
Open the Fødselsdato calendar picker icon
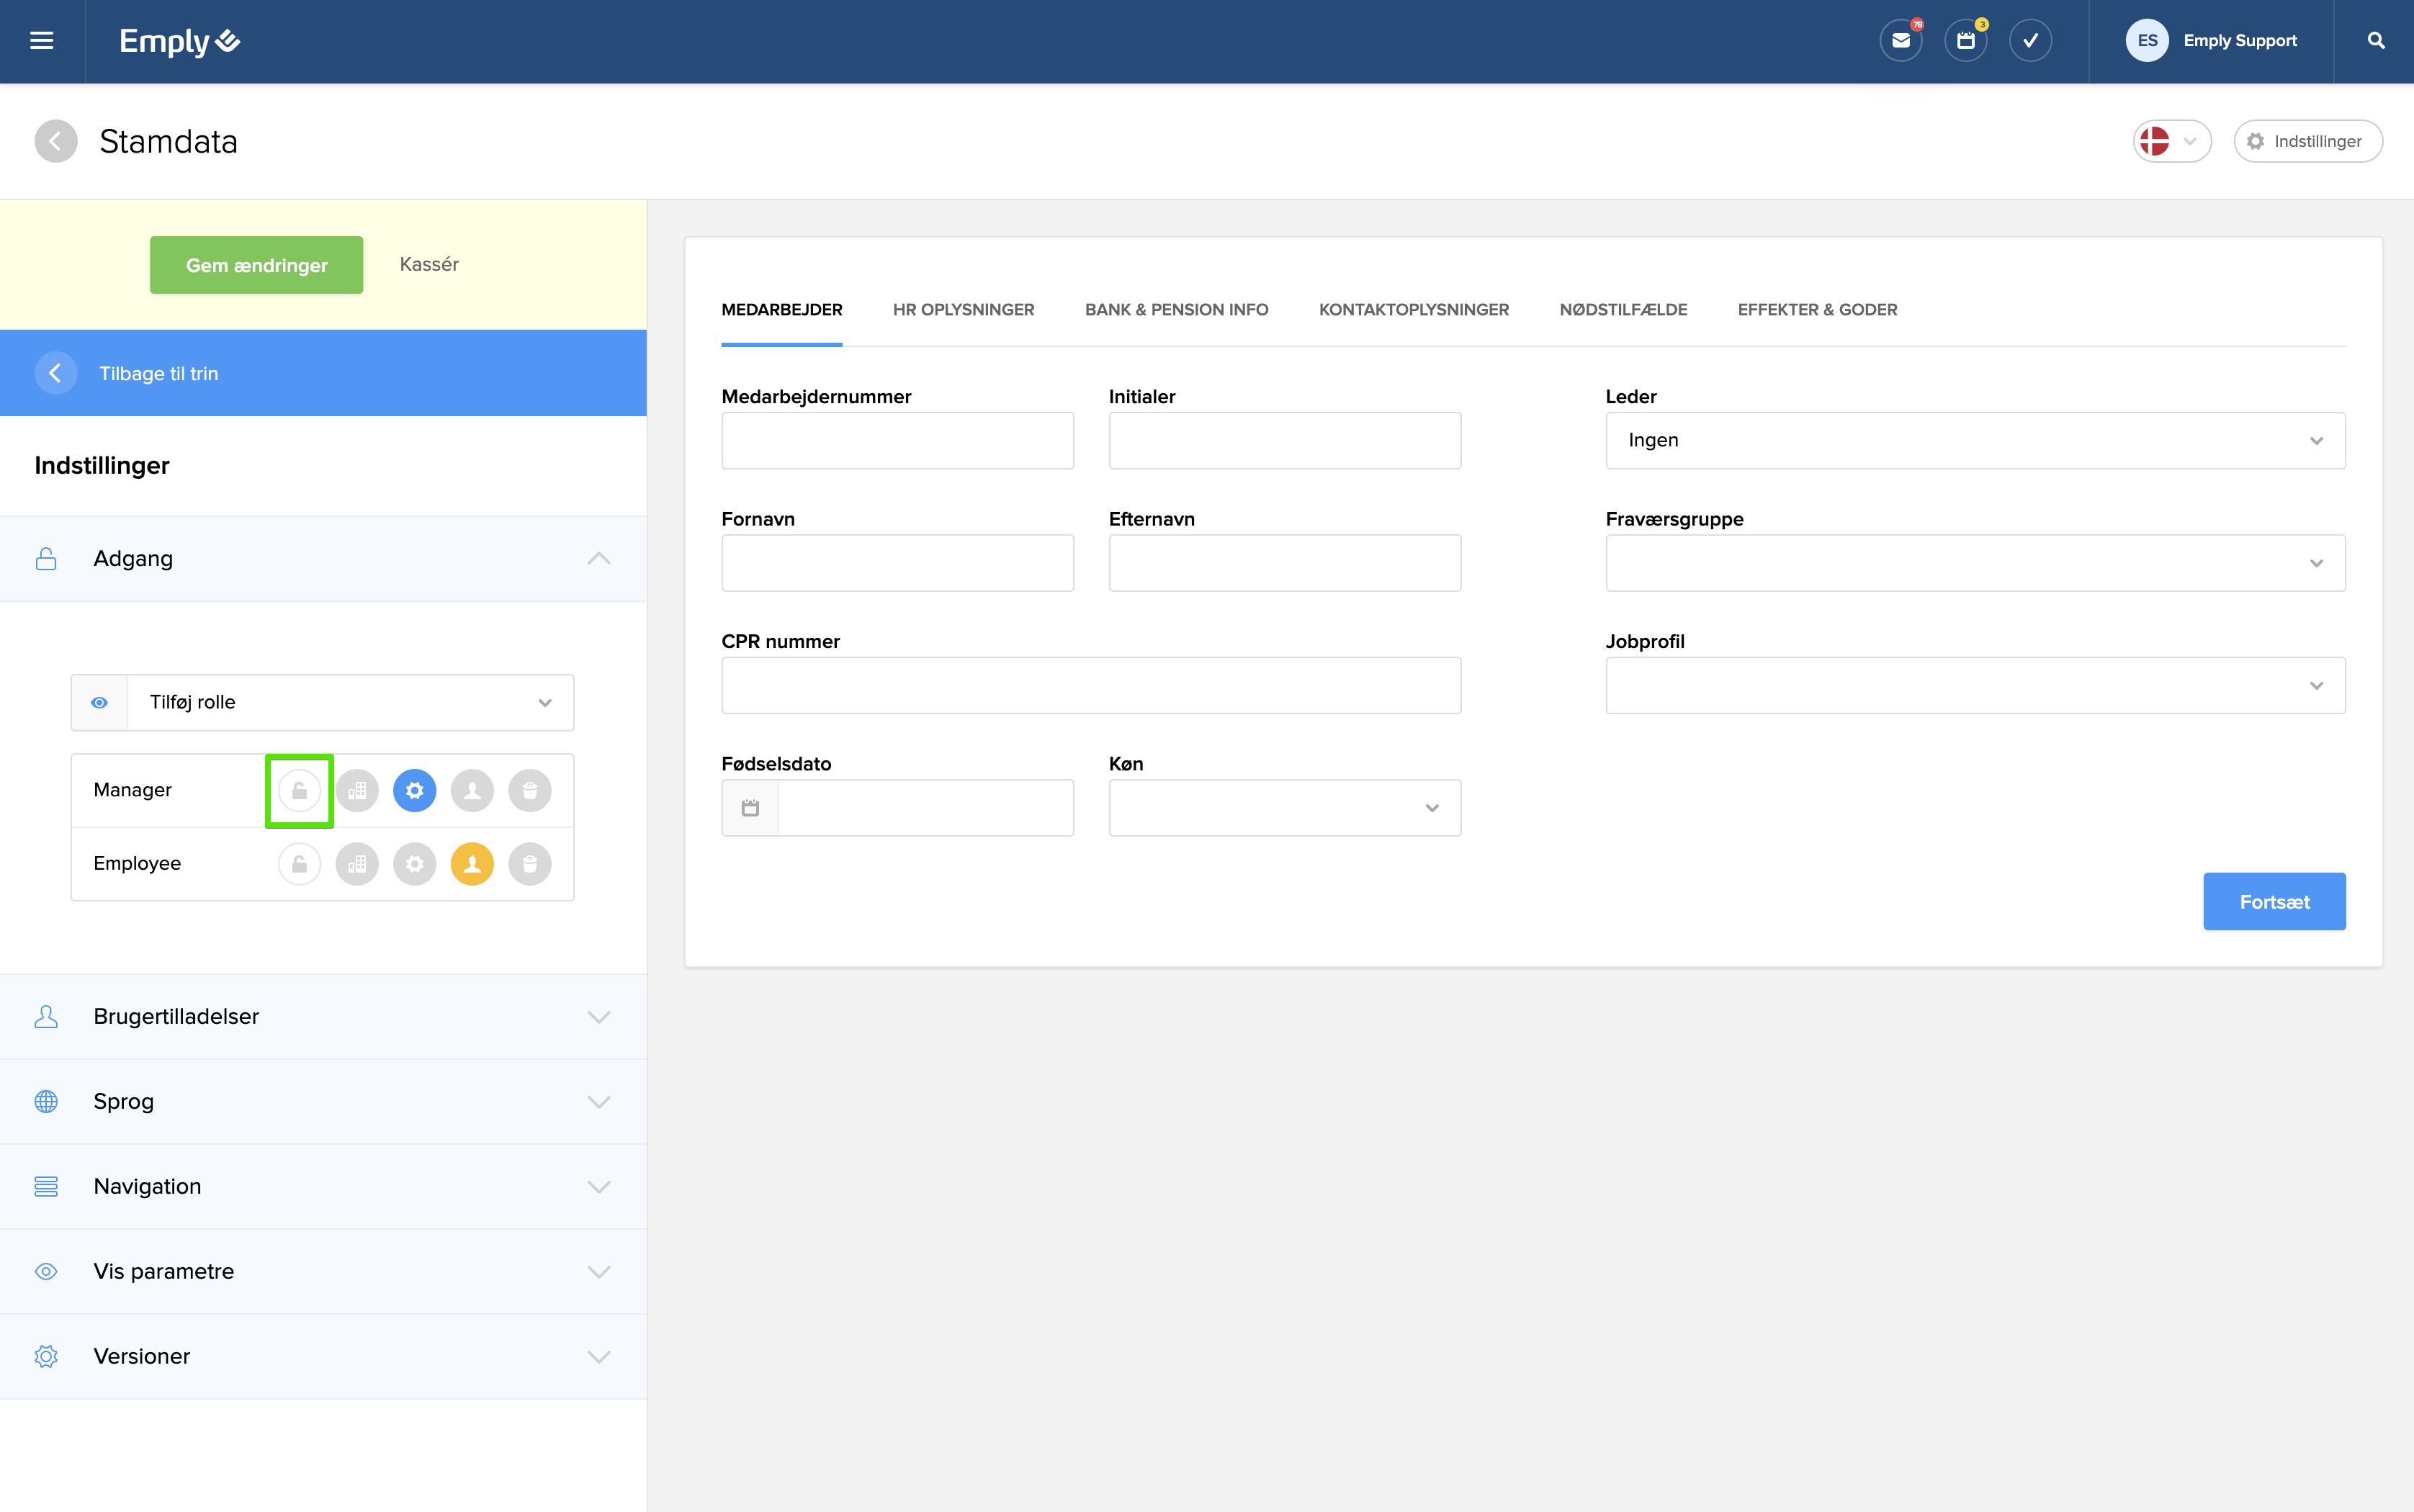pos(750,808)
